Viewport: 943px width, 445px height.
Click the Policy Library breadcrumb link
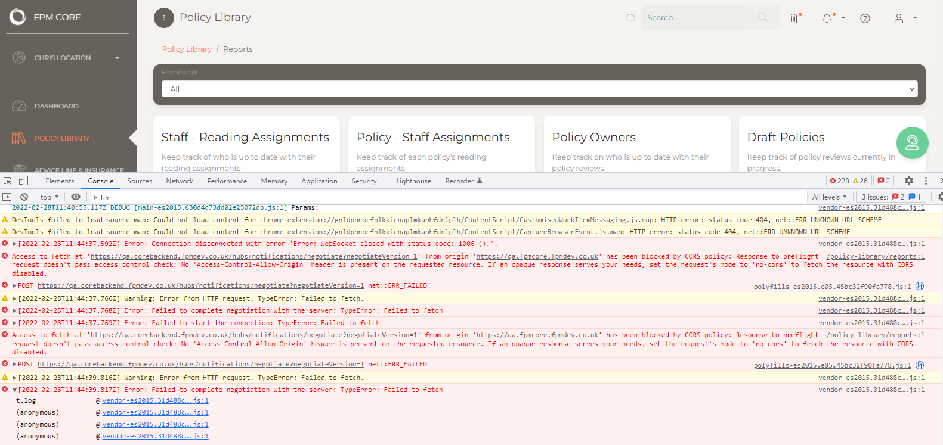[x=187, y=49]
